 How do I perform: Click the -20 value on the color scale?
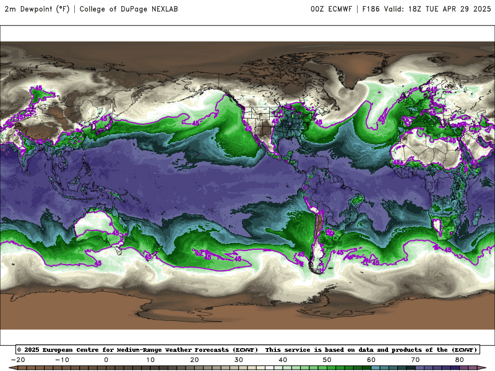[18, 360]
